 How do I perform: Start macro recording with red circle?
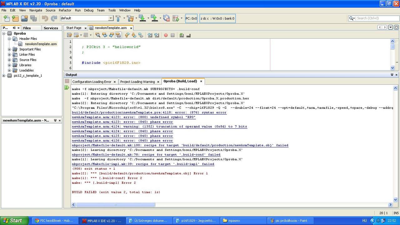pyautogui.click(x=166, y=35)
